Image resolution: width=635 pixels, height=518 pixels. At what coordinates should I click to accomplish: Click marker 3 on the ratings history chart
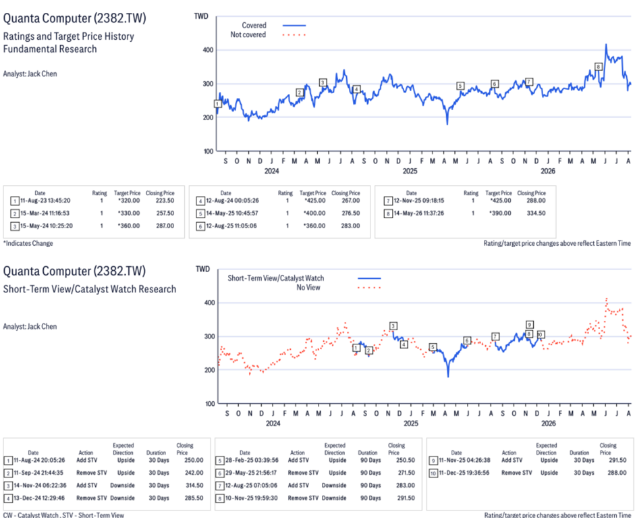(x=323, y=82)
